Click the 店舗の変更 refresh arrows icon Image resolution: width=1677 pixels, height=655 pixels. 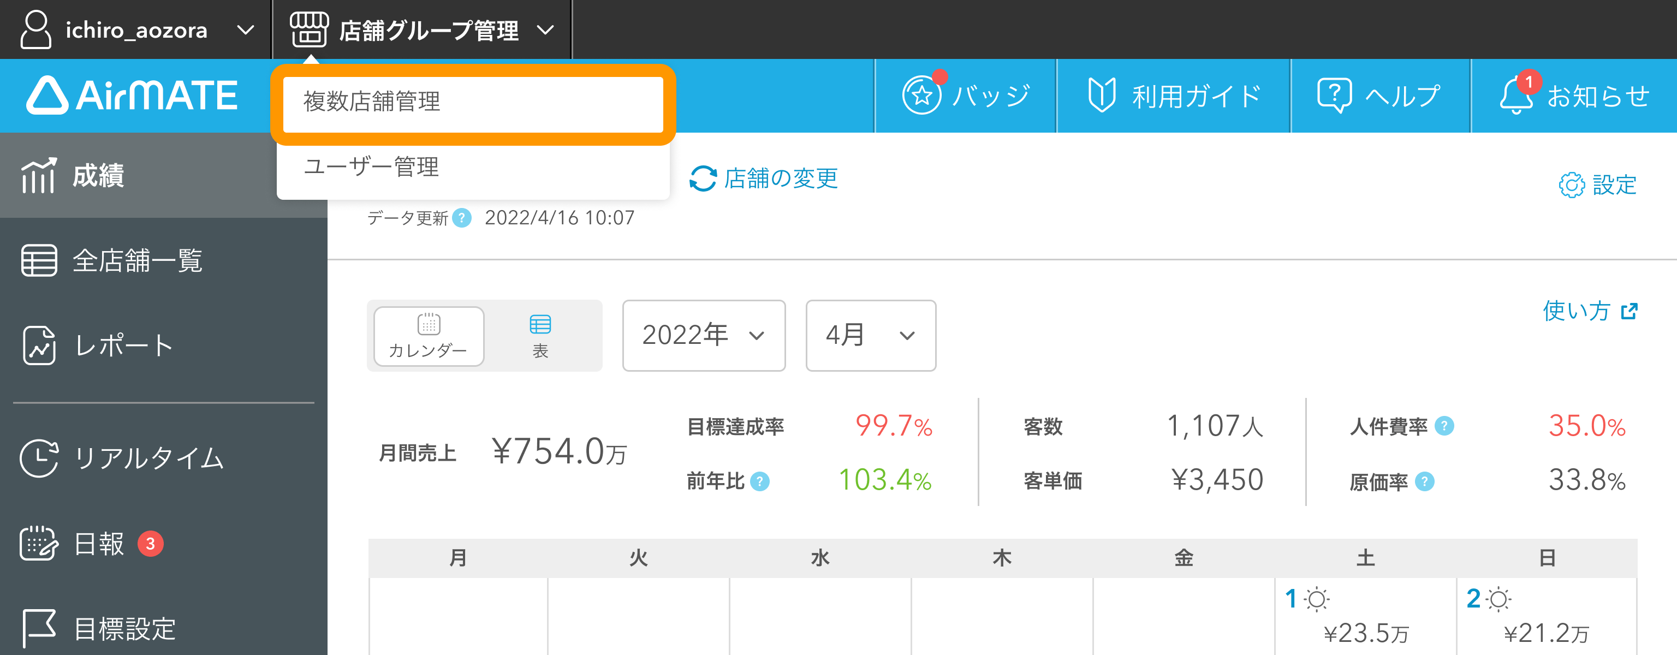[703, 178]
